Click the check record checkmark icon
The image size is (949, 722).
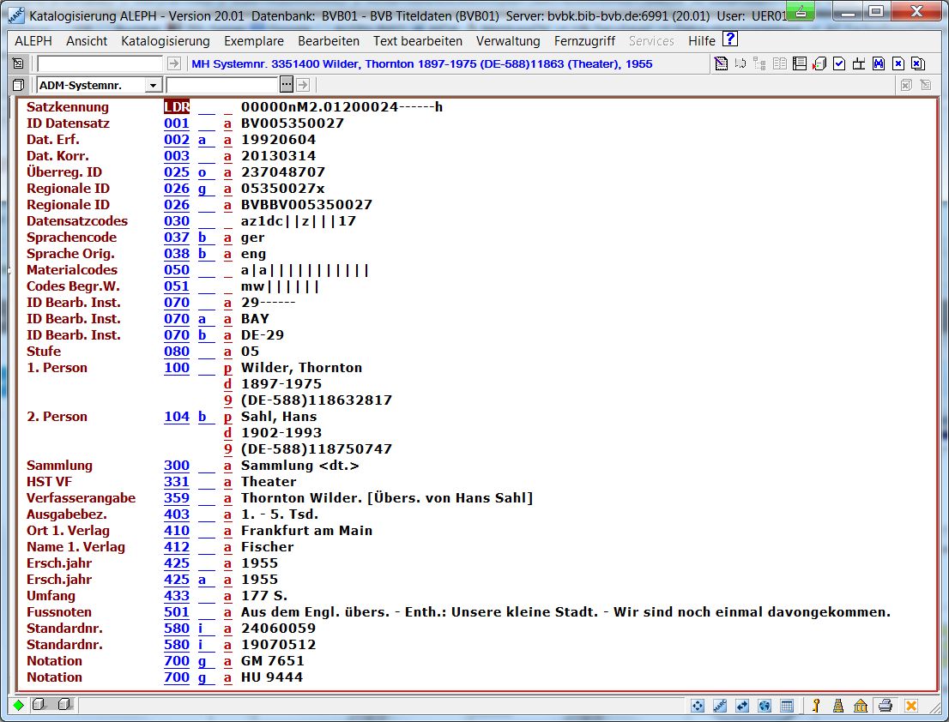click(838, 64)
